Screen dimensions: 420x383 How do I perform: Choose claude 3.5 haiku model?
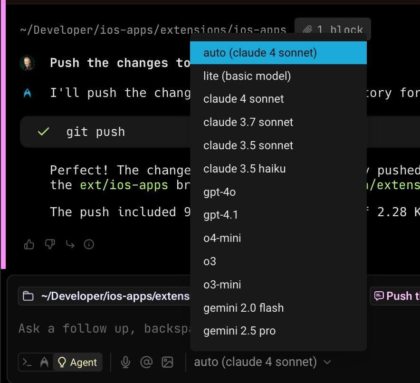coord(278,169)
